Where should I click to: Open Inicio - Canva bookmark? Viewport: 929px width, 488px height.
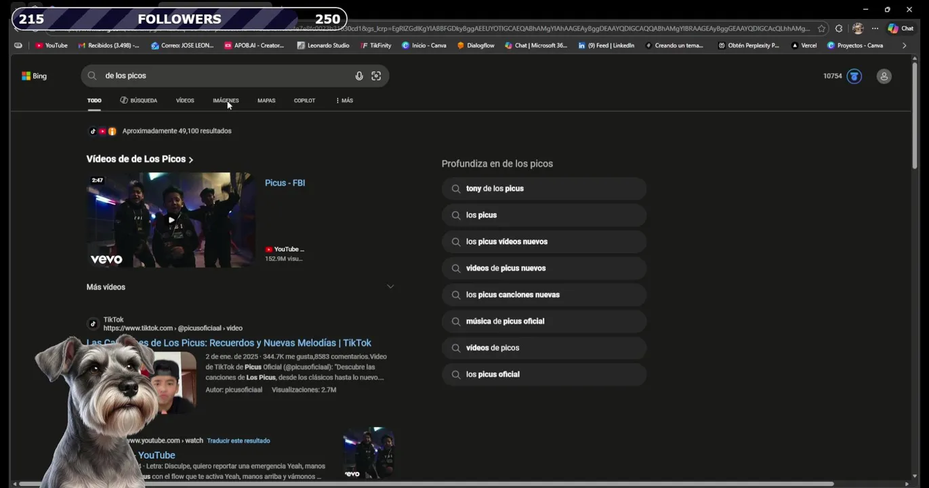pyautogui.click(x=424, y=45)
